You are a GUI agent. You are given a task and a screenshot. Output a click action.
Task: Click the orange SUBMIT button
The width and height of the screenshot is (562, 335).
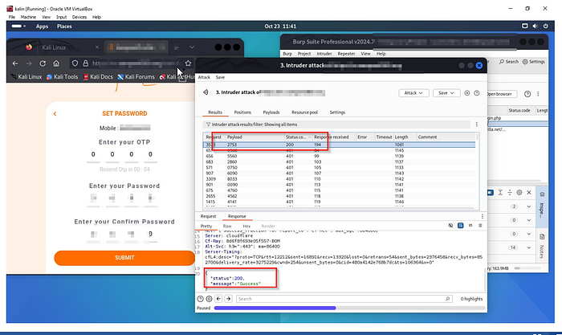point(124,258)
